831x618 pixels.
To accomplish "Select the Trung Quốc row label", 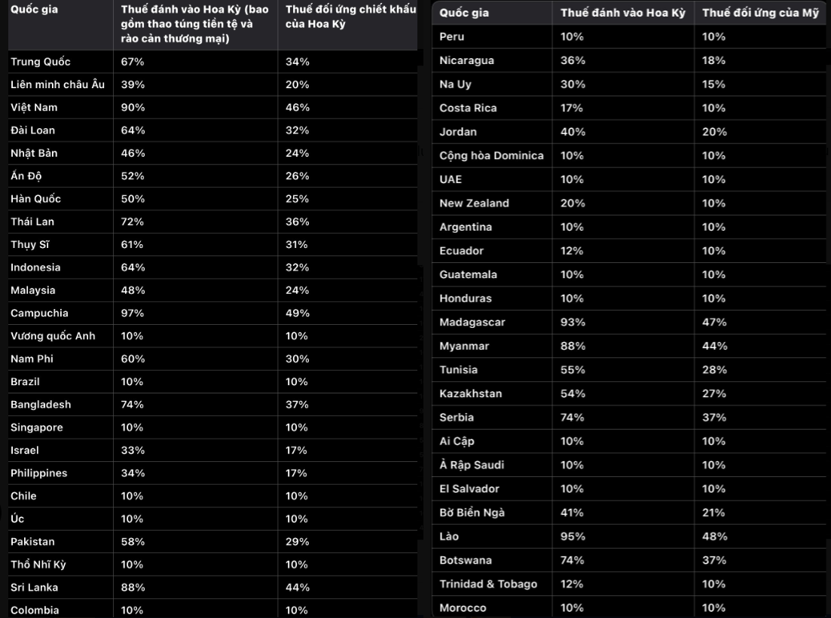I will coord(41,62).
